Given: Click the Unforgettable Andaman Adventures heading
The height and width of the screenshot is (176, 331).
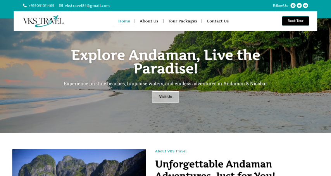Looking at the screenshot, I should tap(215, 168).
